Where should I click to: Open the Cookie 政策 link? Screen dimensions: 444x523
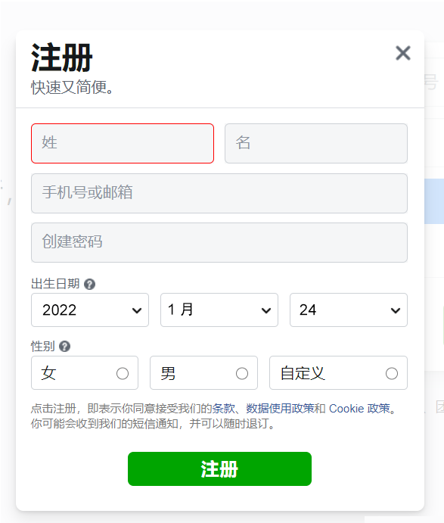[359, 408]
